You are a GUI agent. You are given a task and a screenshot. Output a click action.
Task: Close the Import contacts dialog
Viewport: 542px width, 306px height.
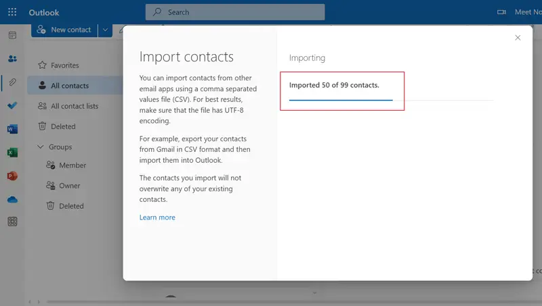[x=518, y=38]
